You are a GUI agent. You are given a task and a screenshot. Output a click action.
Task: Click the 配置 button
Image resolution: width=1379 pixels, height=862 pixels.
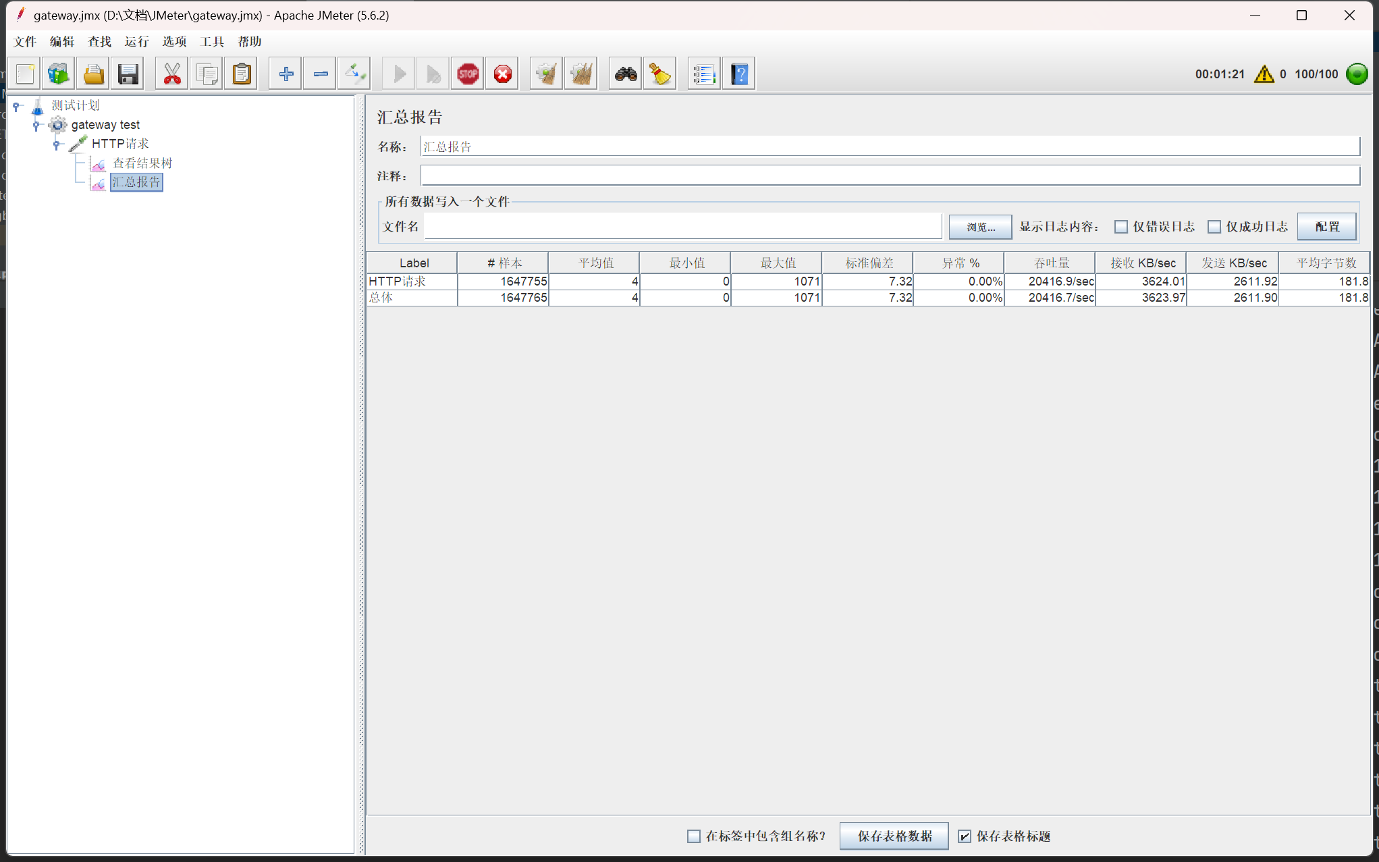1326,227
